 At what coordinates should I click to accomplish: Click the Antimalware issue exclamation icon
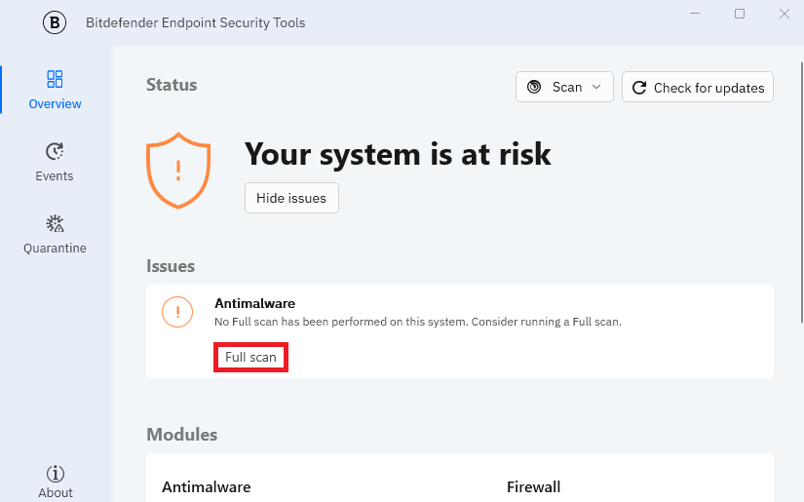[177, 312]
